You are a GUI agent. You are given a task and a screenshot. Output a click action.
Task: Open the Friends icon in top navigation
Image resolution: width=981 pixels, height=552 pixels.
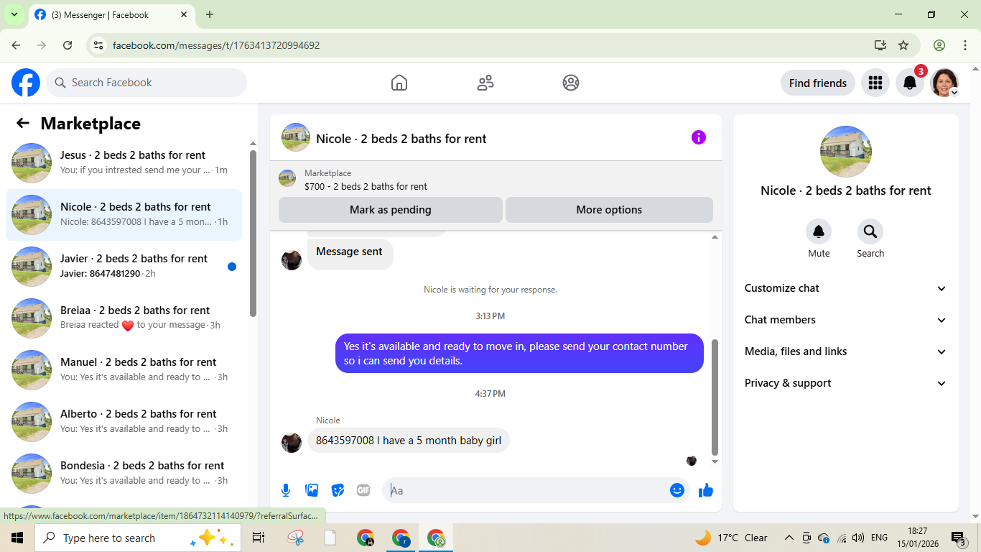click(x=485, y=83)
